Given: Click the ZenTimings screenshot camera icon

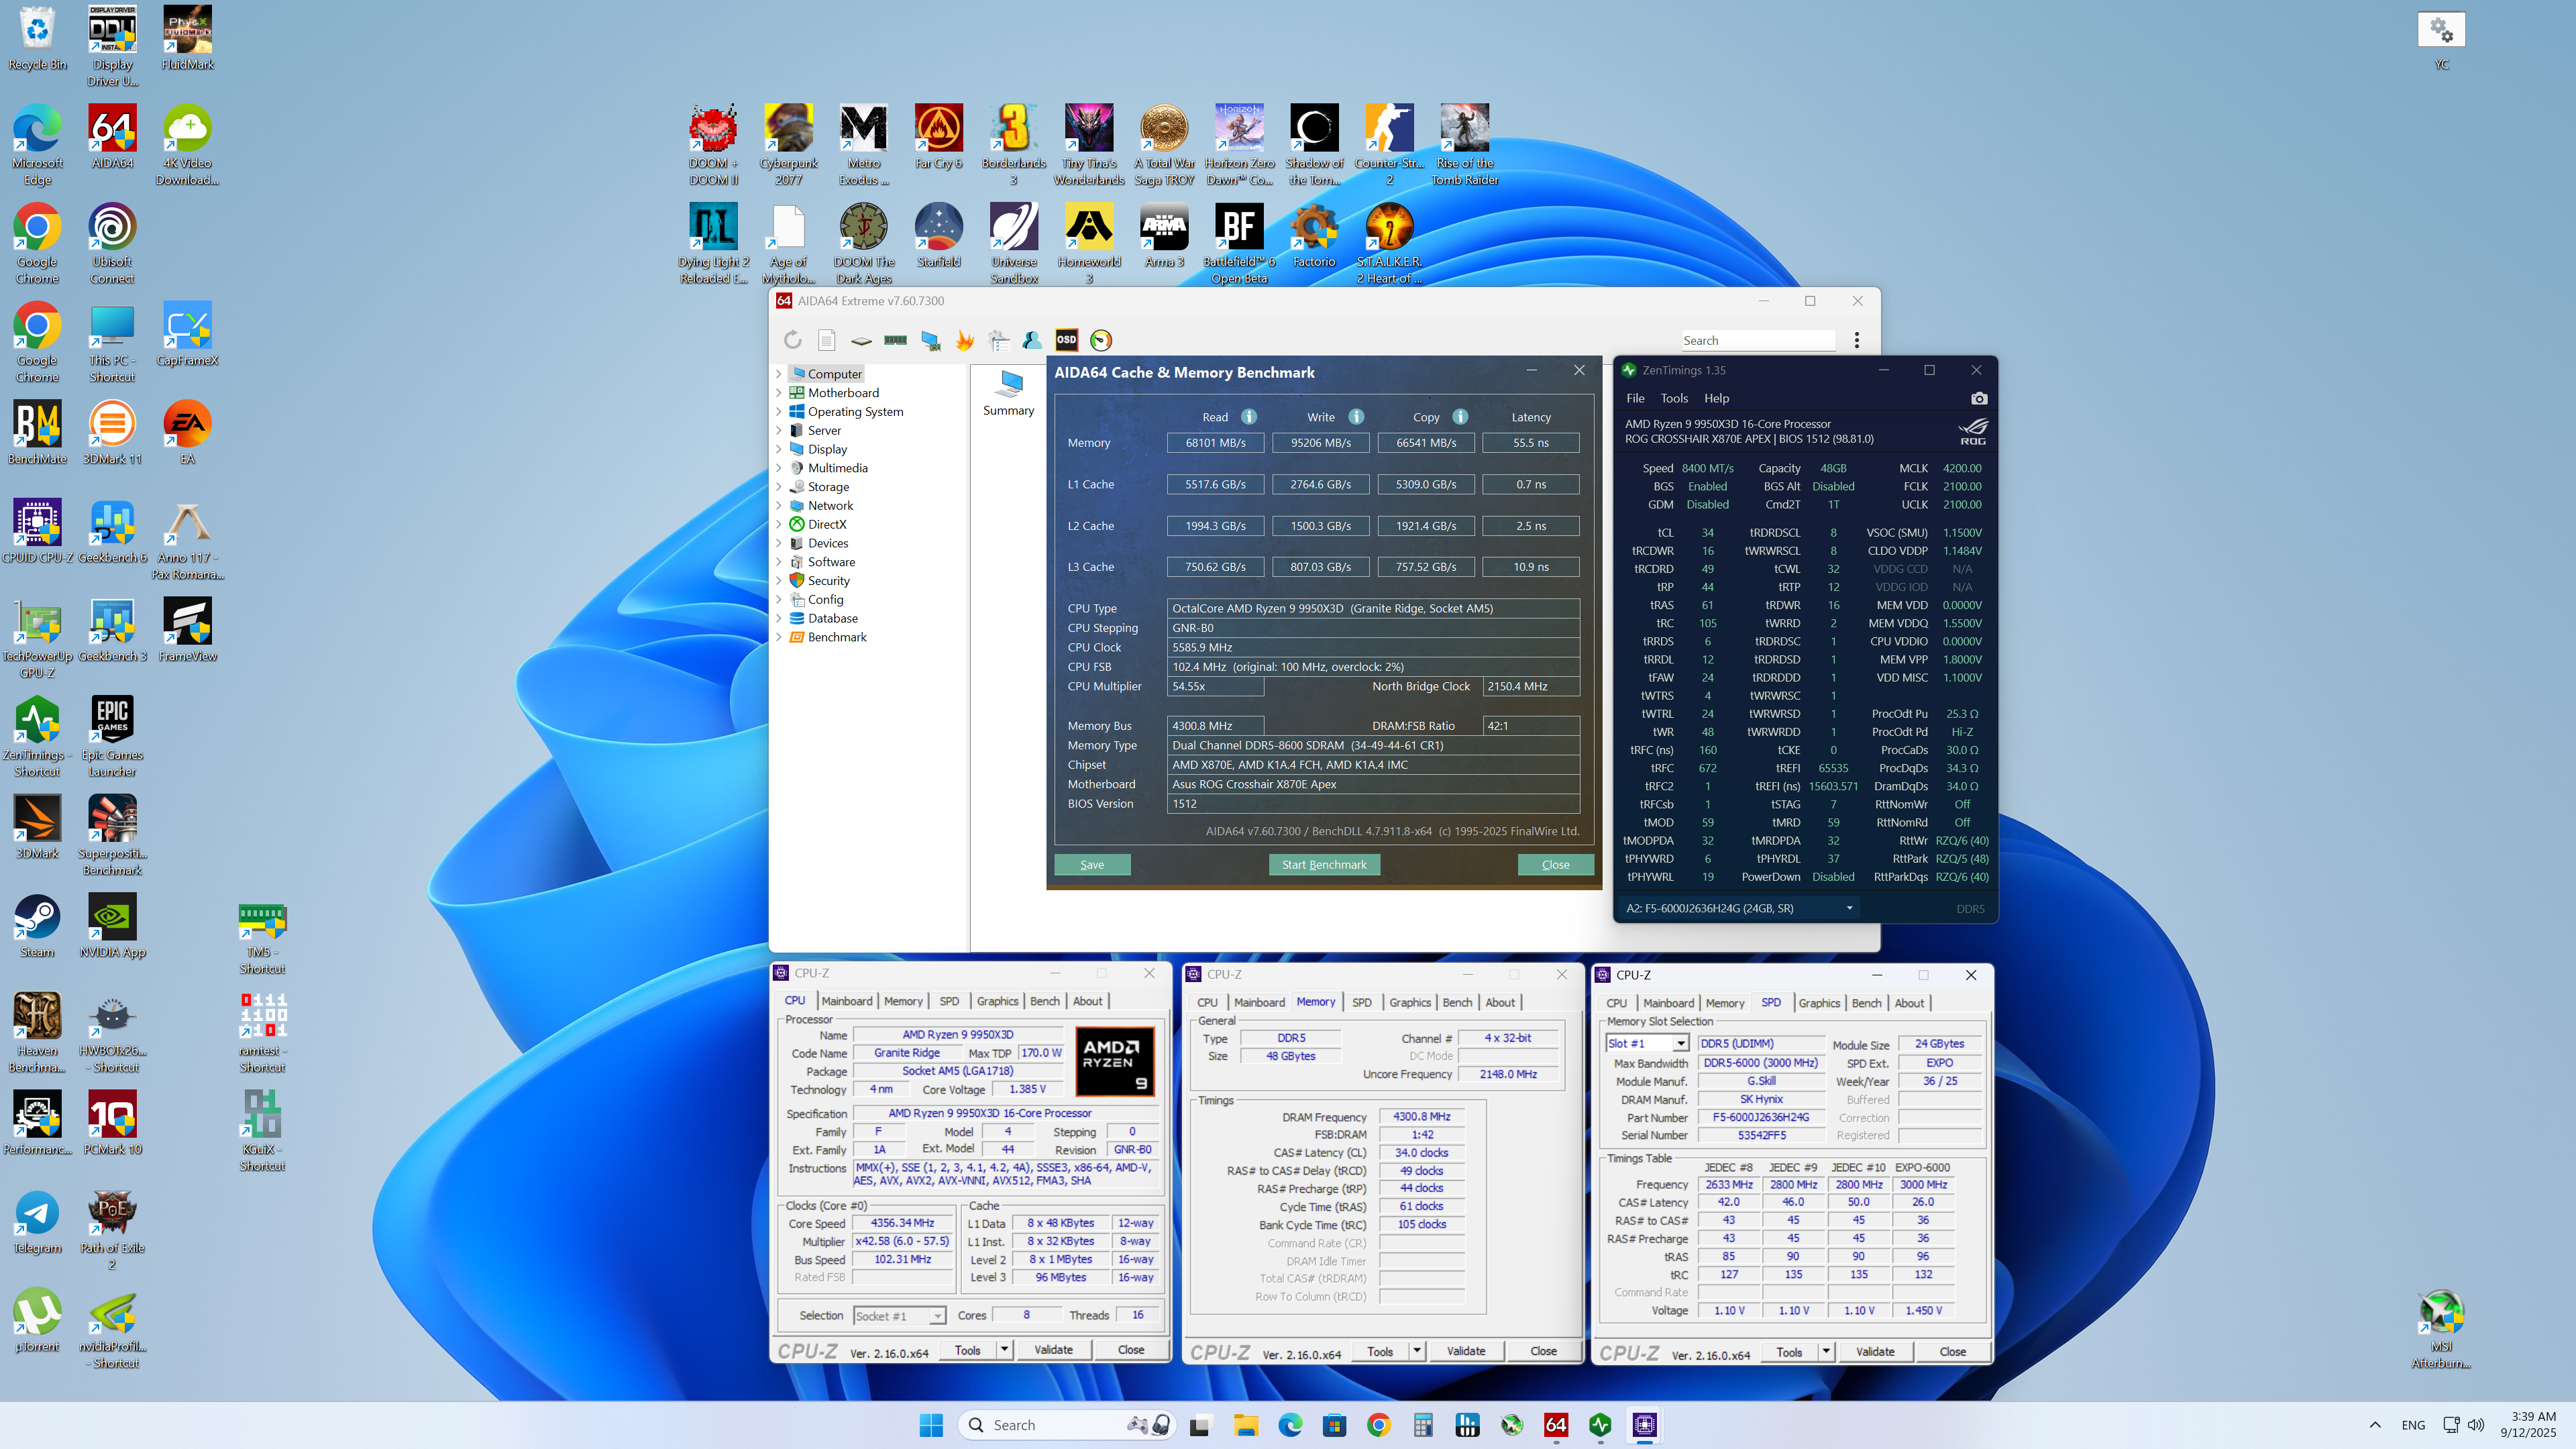Looking at the screenshot, I should (x=1978, y=398).
